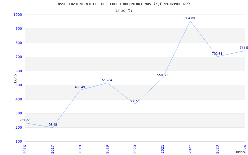Click the 2018 x-axis tick label

click(80, 149)
